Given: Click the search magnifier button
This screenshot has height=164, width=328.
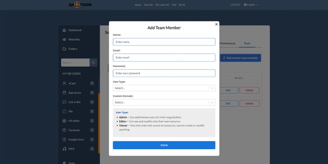Looking at the screenshot, I should pos(93,63).
